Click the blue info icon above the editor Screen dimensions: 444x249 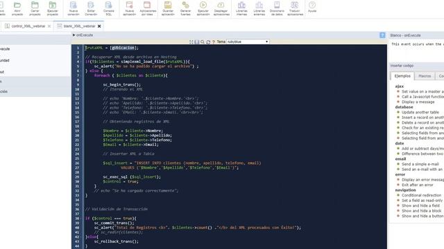pyautogui.click(x=382, y=35)
